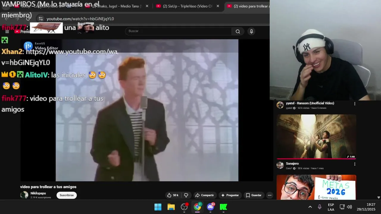381x214 pixels.
Task: Open volume speaker icon in system tray
Action: (349, 207)
